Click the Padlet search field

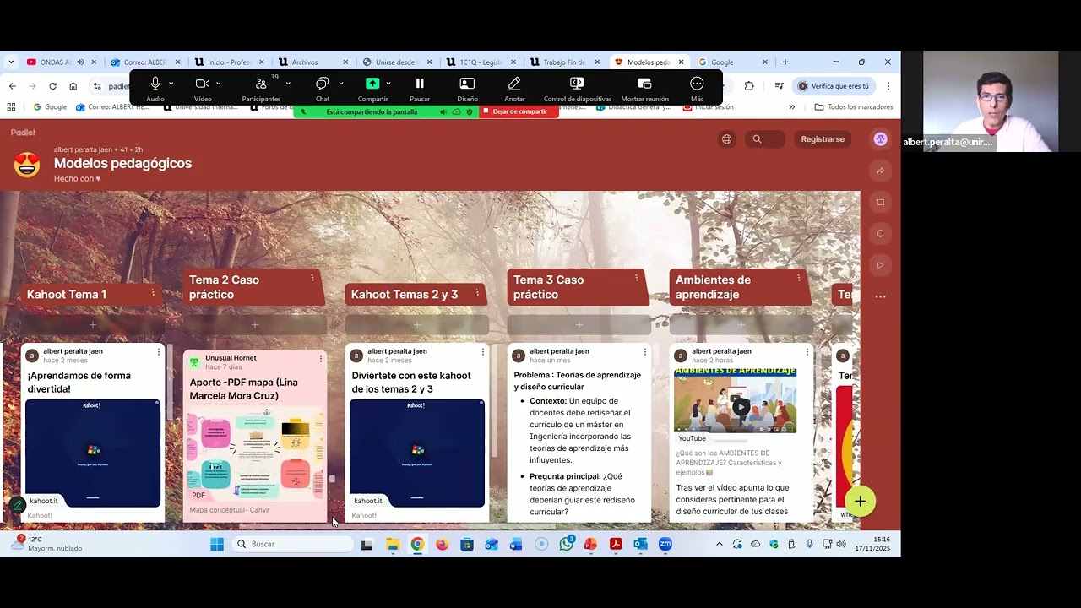point(764,139)
